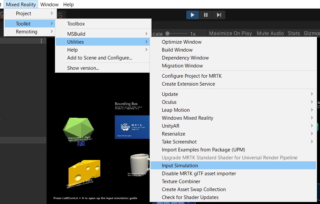The image size is (320, 204).
Task: Expand the MSBuild submenu
Action: 103,34
